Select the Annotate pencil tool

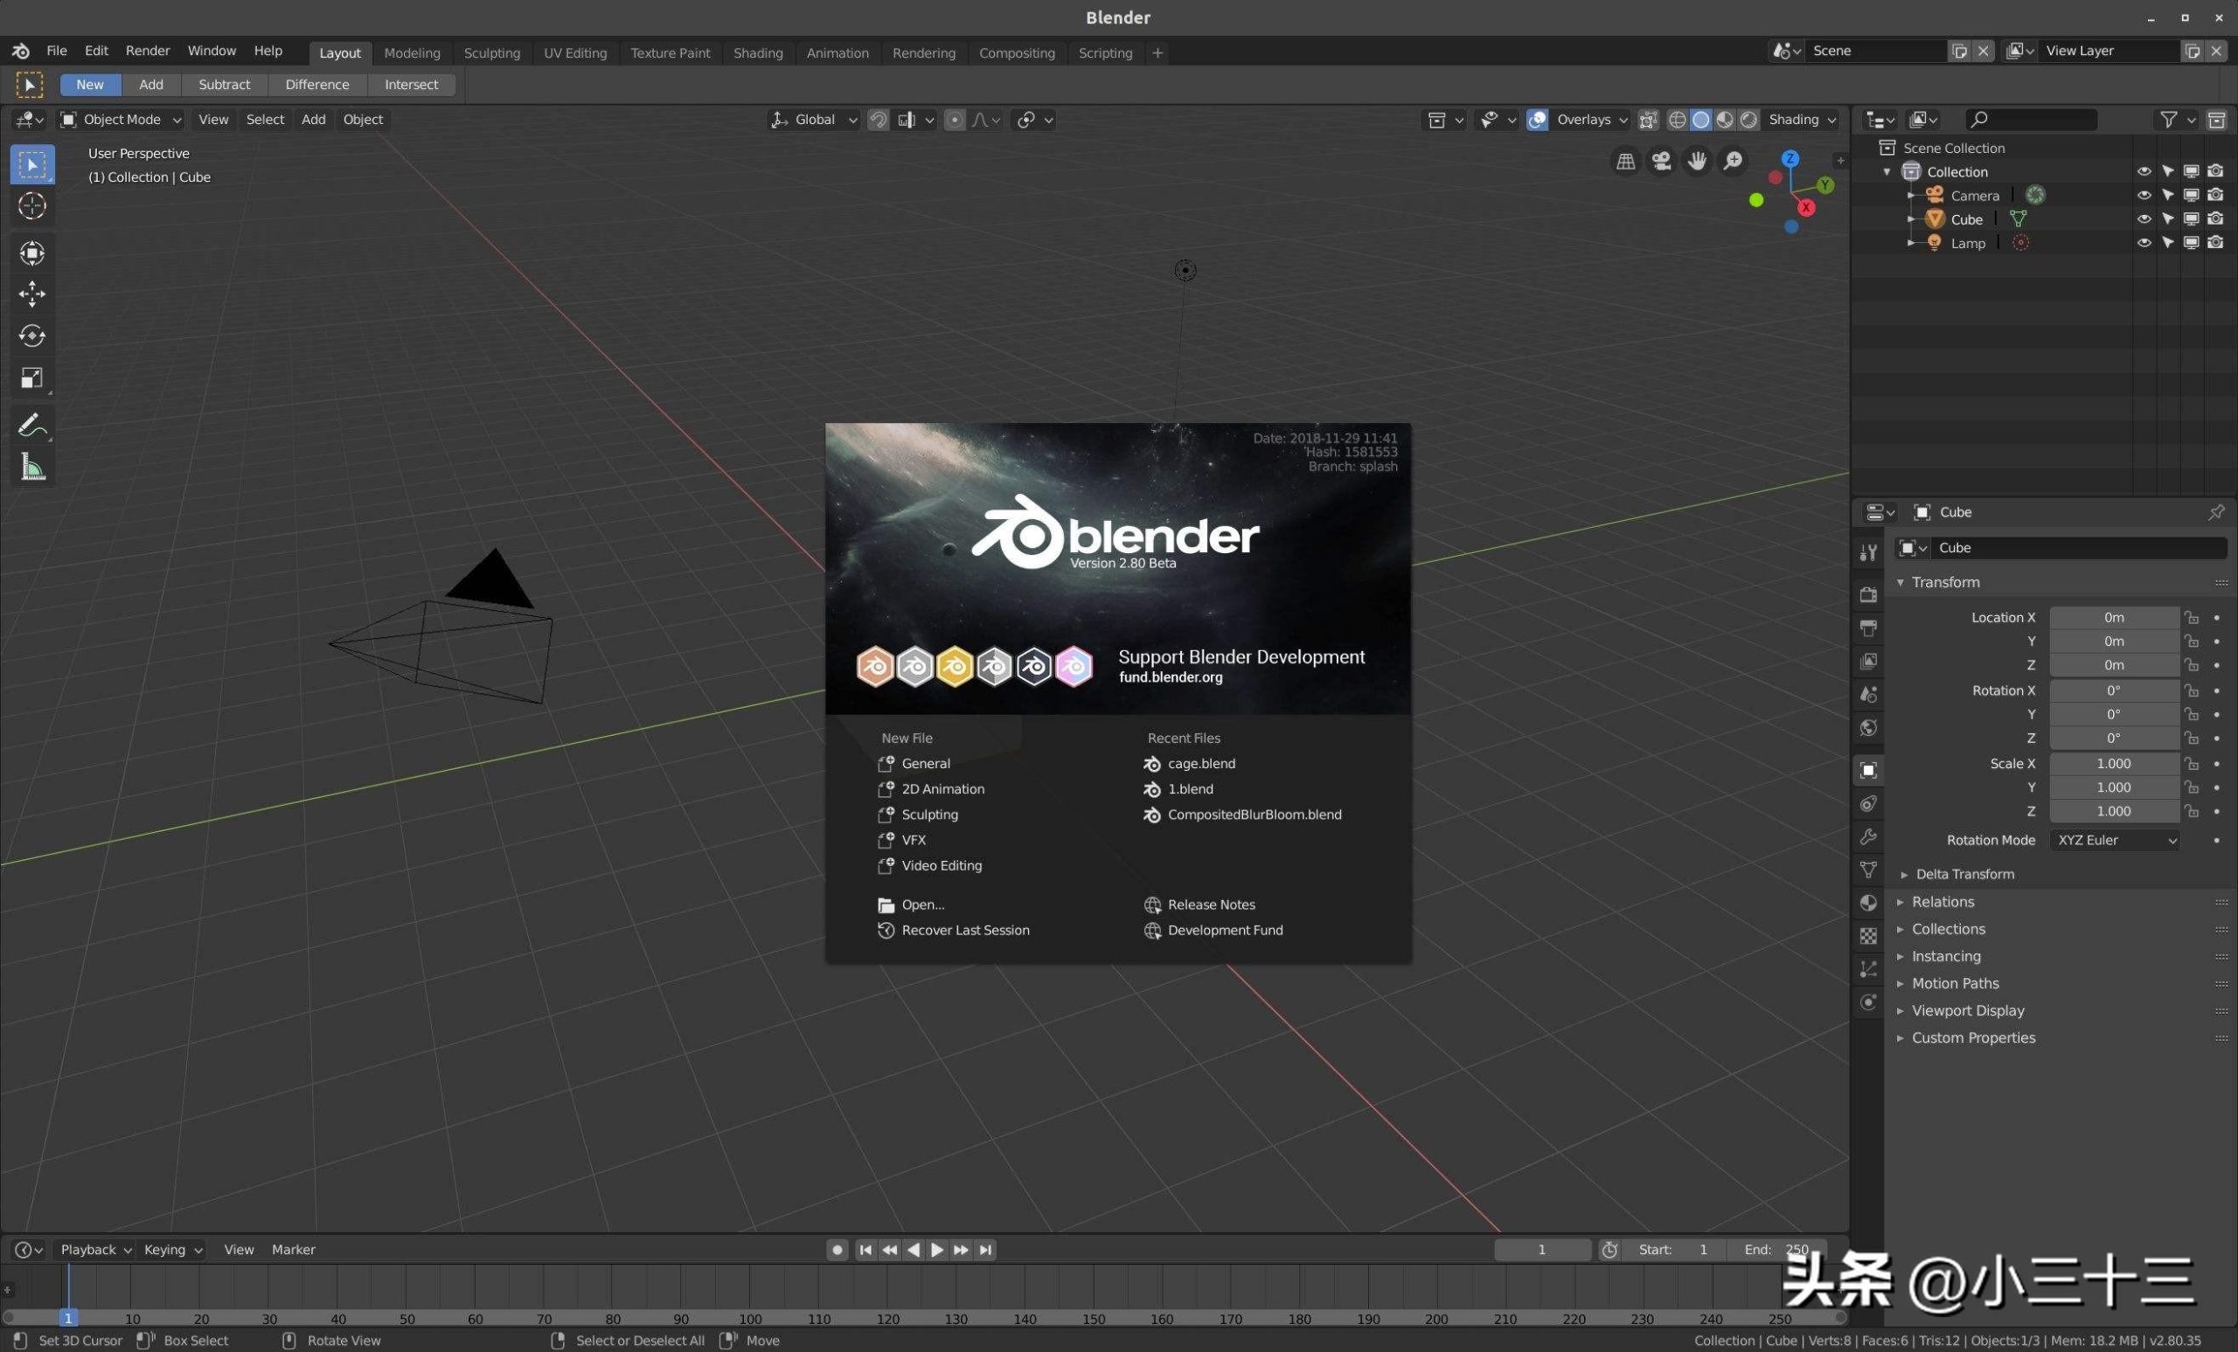(x=31, y=425)
